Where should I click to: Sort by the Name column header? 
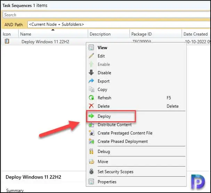(x=53, y=34)
